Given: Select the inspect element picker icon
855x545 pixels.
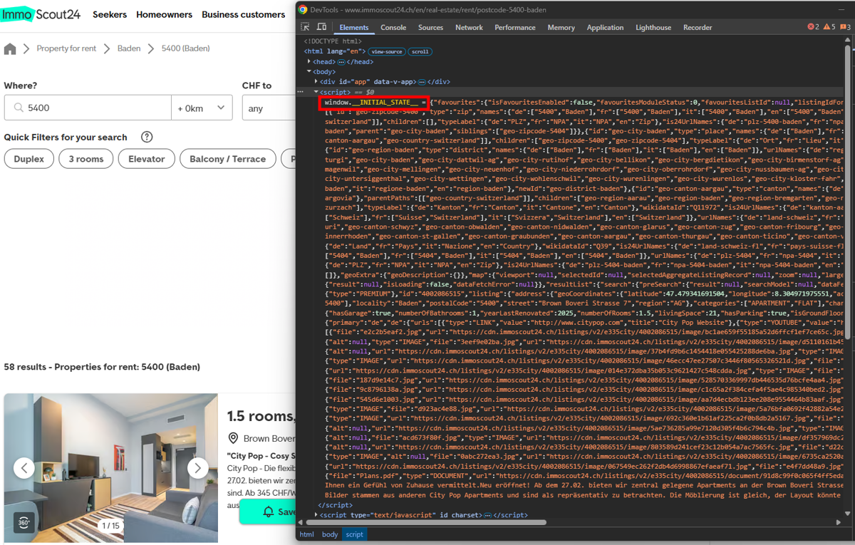Looking at the screenshot, I should pyautogui.click(x=306, y=27).
